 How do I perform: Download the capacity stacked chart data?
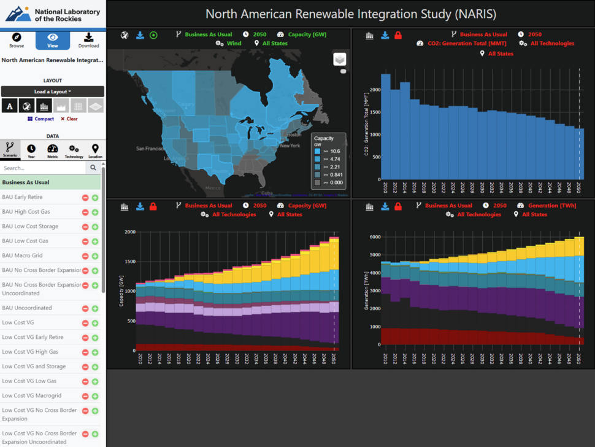click(140, 206)
